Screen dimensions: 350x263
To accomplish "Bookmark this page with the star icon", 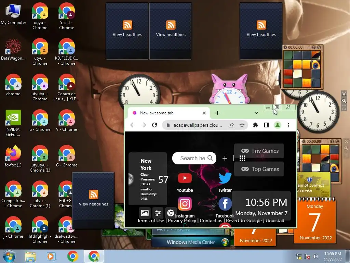I will click(x=242, y=125).
